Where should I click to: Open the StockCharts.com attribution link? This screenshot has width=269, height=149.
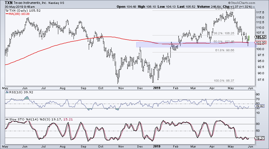coord(242,3)
